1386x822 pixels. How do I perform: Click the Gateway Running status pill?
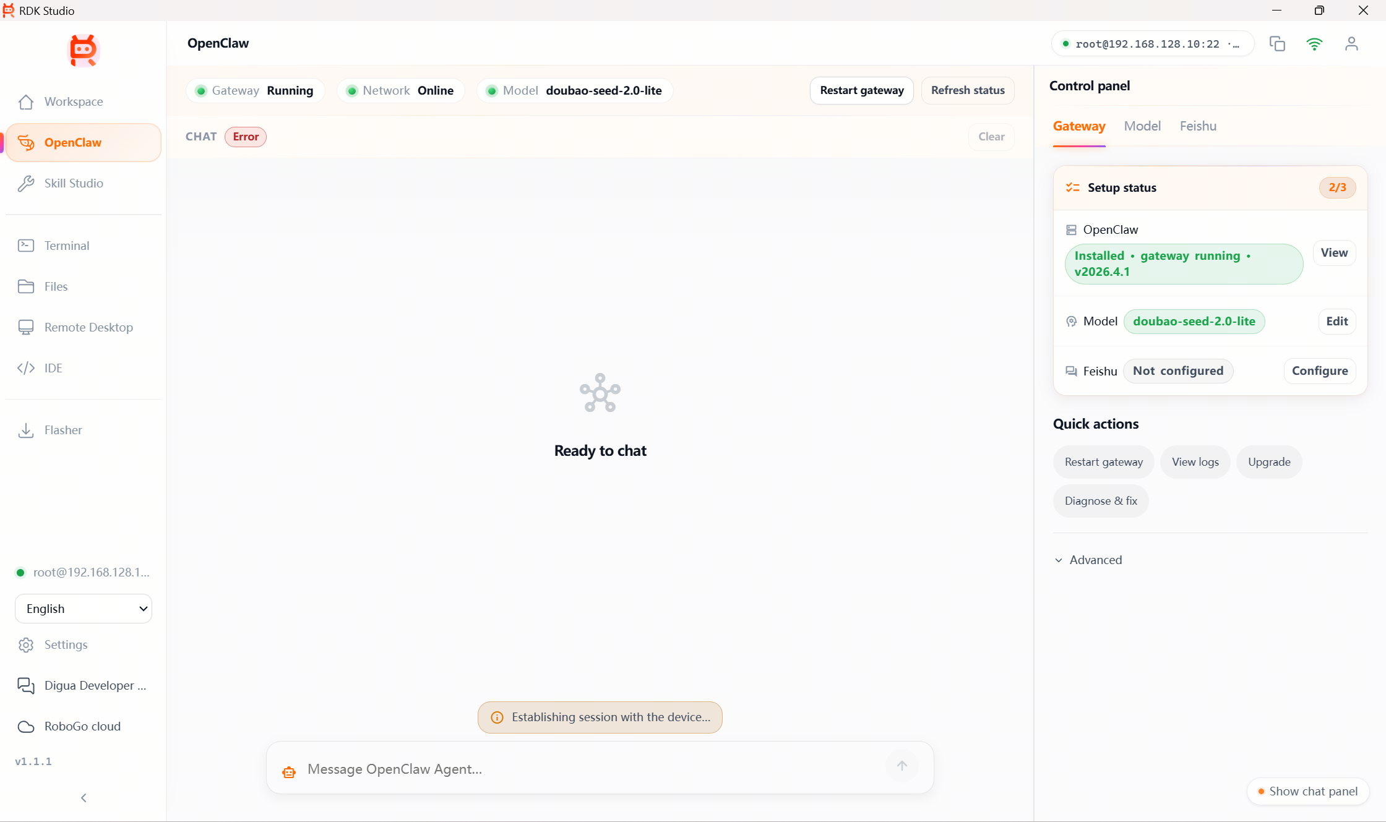(x=255, y=91)
